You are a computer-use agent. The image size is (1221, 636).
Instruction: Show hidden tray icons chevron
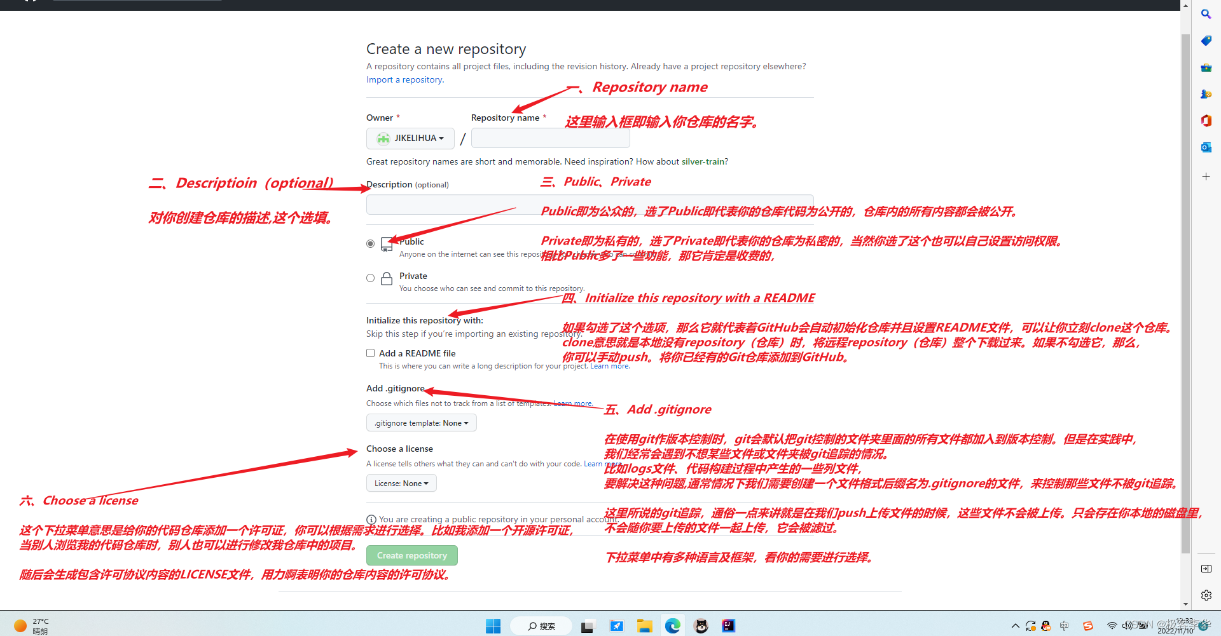tap(1015, 626)
